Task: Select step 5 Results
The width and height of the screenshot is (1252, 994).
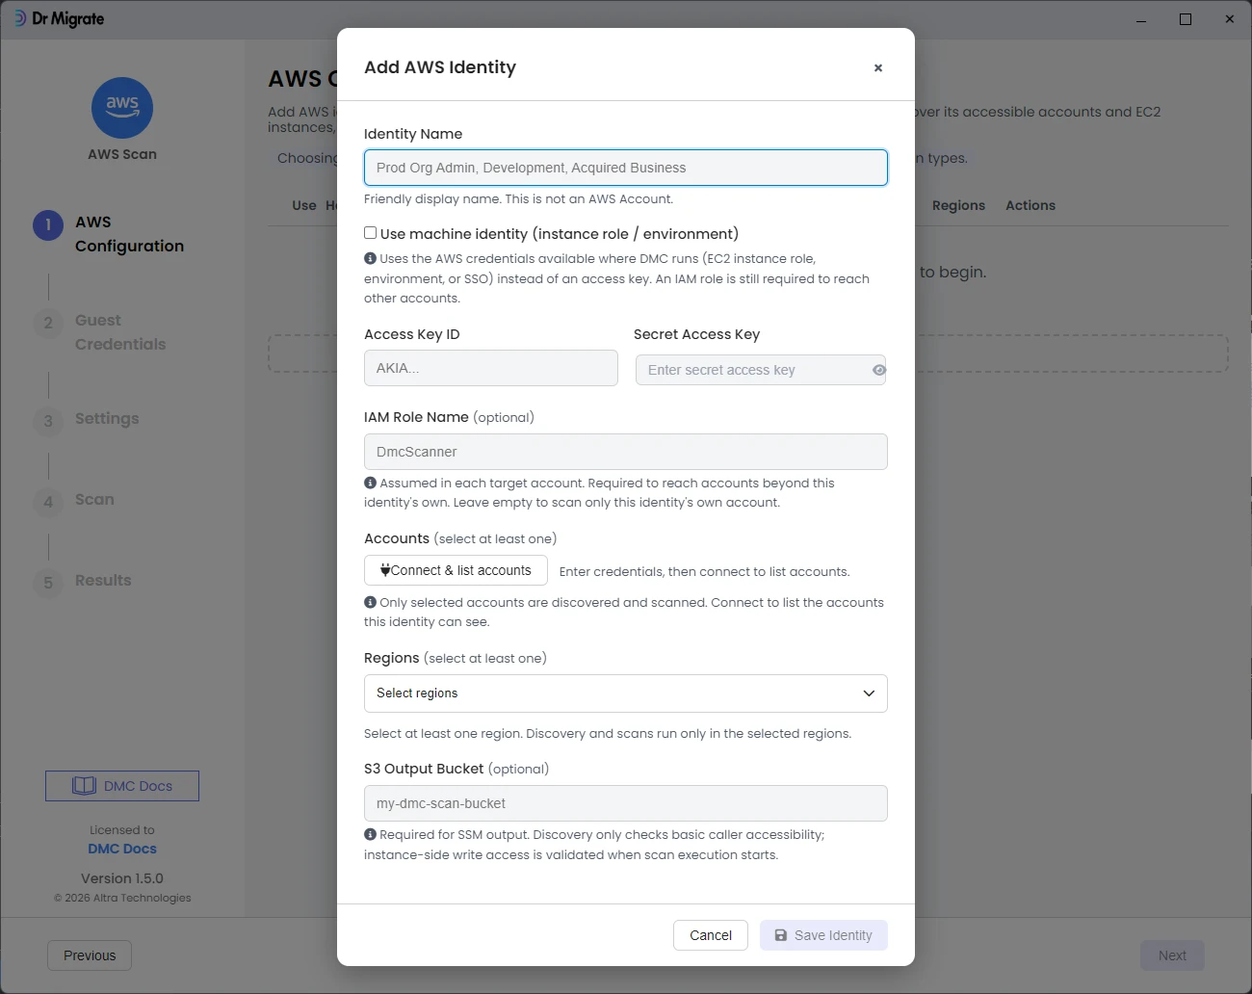Action: pyautogui.click(x=83, y=582)
